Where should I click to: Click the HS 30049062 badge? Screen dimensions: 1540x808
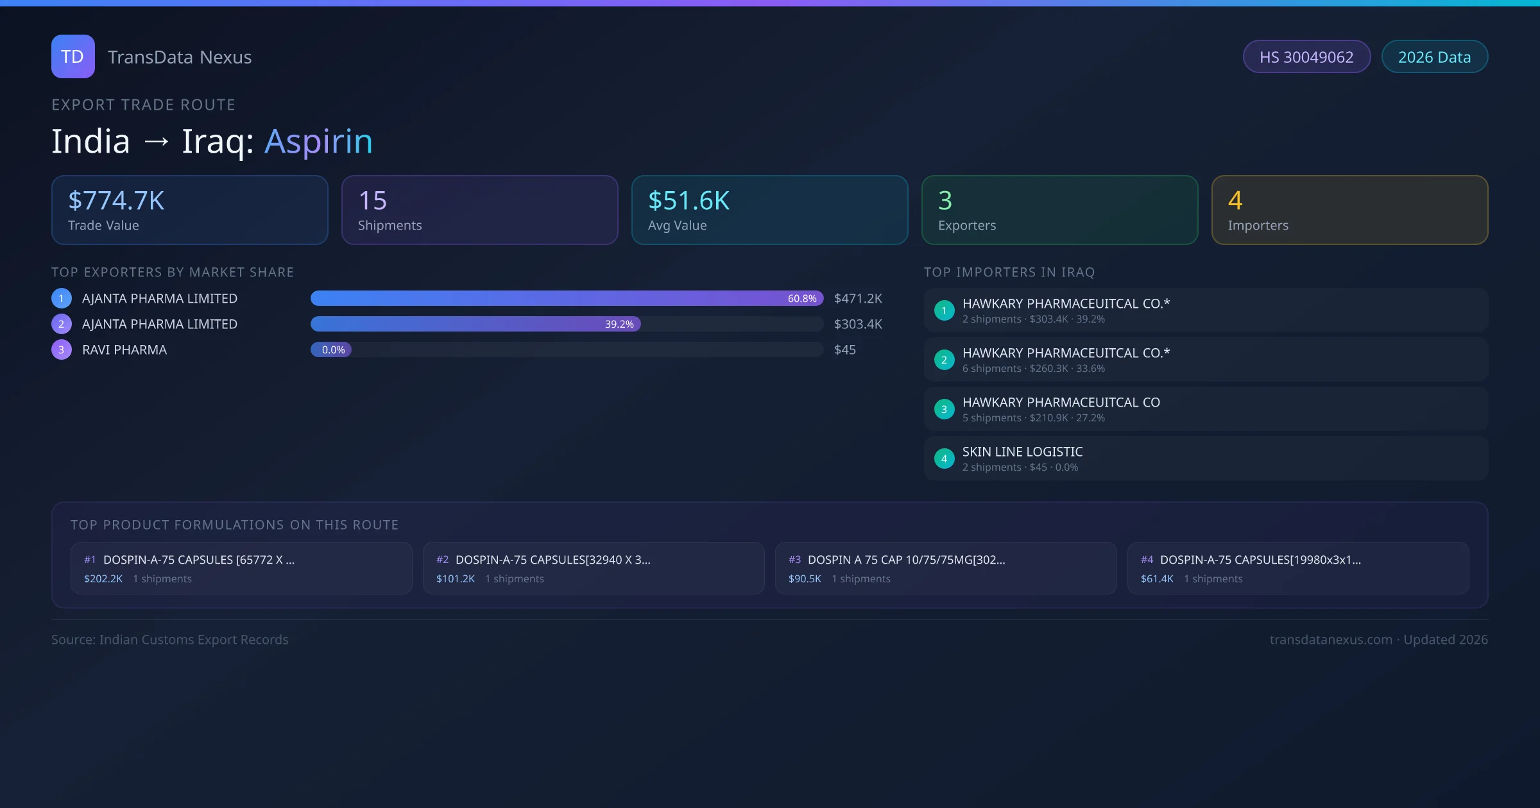tap(1306, 57)
